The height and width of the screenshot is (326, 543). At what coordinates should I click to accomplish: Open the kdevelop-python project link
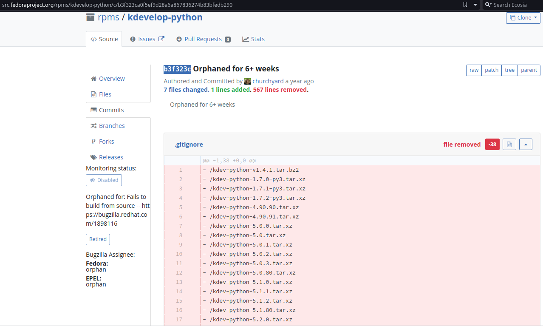pyautogui.click(x=165, y=17)
